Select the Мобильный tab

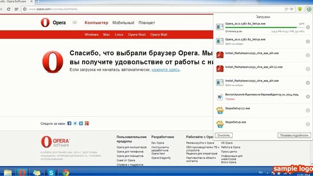pyautogui.click(x=123, y=23)
